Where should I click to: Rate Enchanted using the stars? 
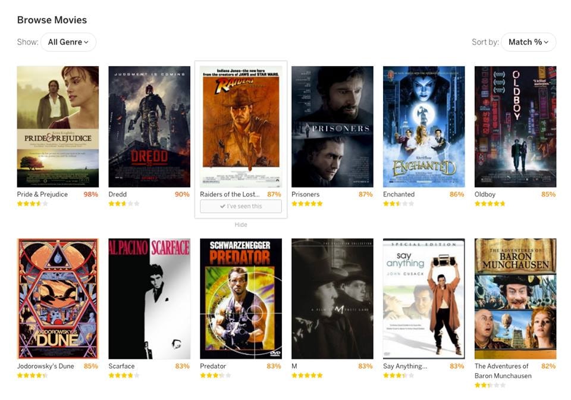(399, 204)
